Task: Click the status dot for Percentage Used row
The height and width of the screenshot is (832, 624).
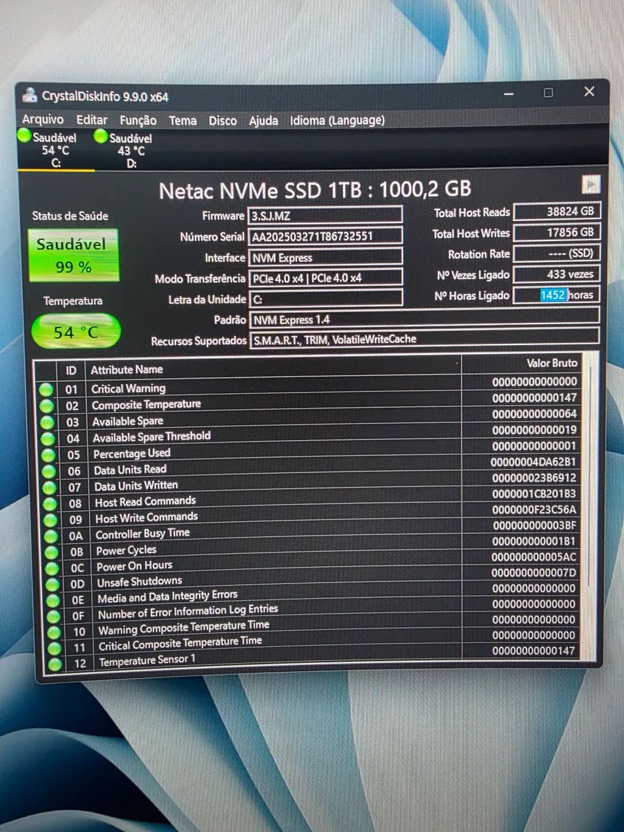Action: (x=49, y=455)
